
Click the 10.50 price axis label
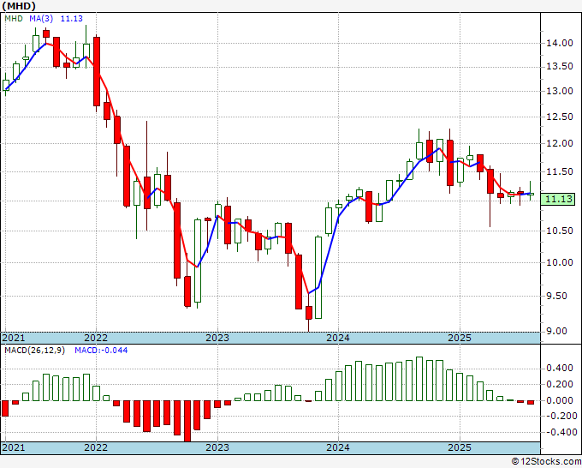click(560, 231)
